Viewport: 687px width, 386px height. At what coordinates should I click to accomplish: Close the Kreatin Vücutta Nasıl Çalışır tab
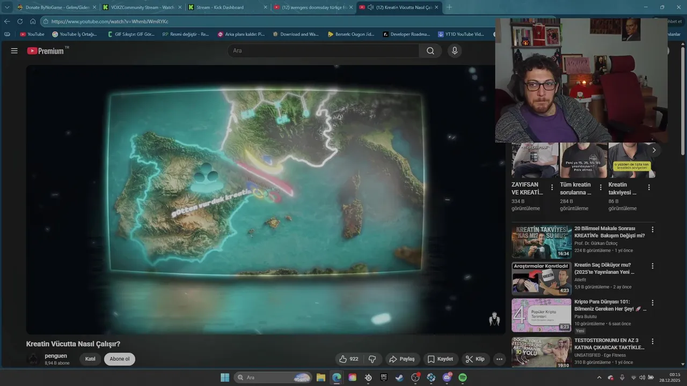[x=436, y=8]
